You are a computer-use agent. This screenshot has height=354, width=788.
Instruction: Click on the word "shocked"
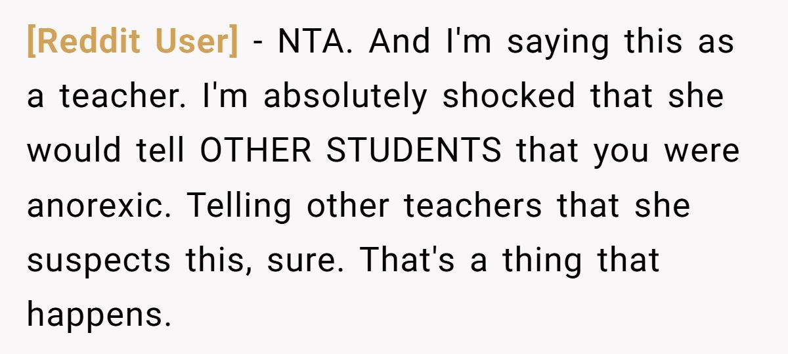coord(509,97)
